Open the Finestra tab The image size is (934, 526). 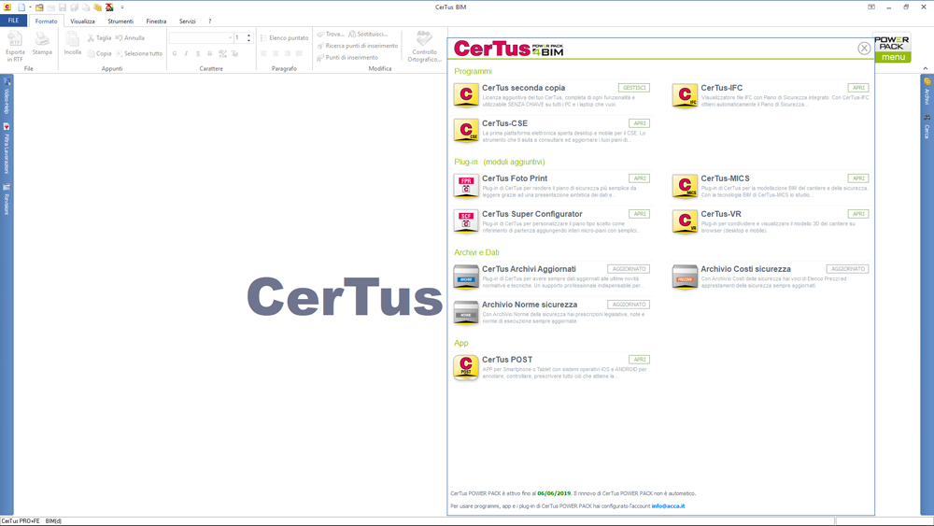(x=156, y=21)
